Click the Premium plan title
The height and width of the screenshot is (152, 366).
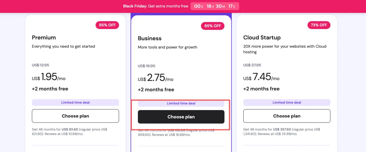(44, 37)
